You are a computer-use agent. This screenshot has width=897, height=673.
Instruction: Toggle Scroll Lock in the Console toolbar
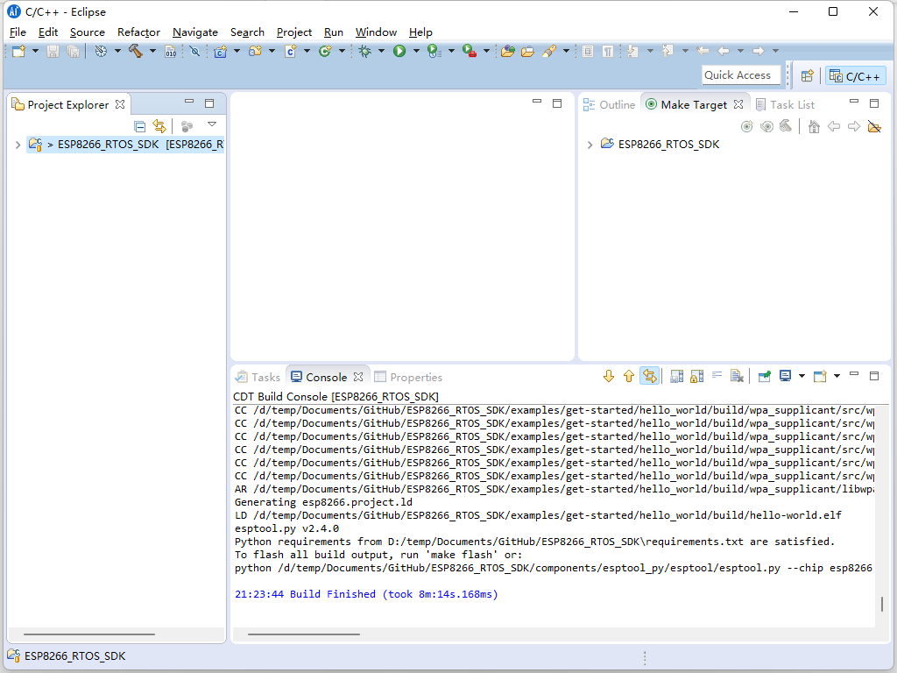click(x=696, y=376)
